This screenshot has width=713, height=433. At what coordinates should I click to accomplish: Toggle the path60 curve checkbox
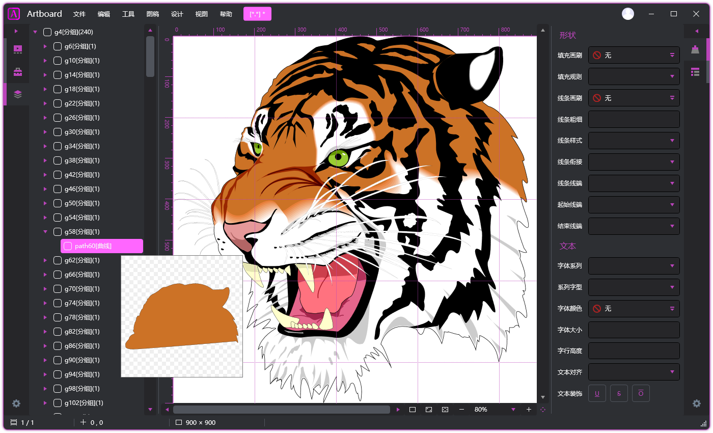(68, 247)
